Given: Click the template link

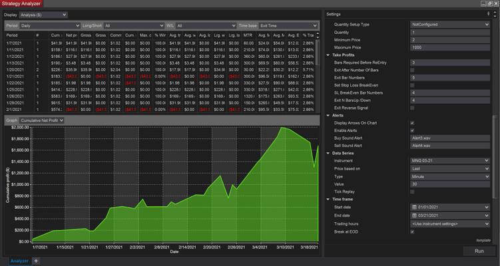Looking at the screenshot, I should [x=483, y=239].
